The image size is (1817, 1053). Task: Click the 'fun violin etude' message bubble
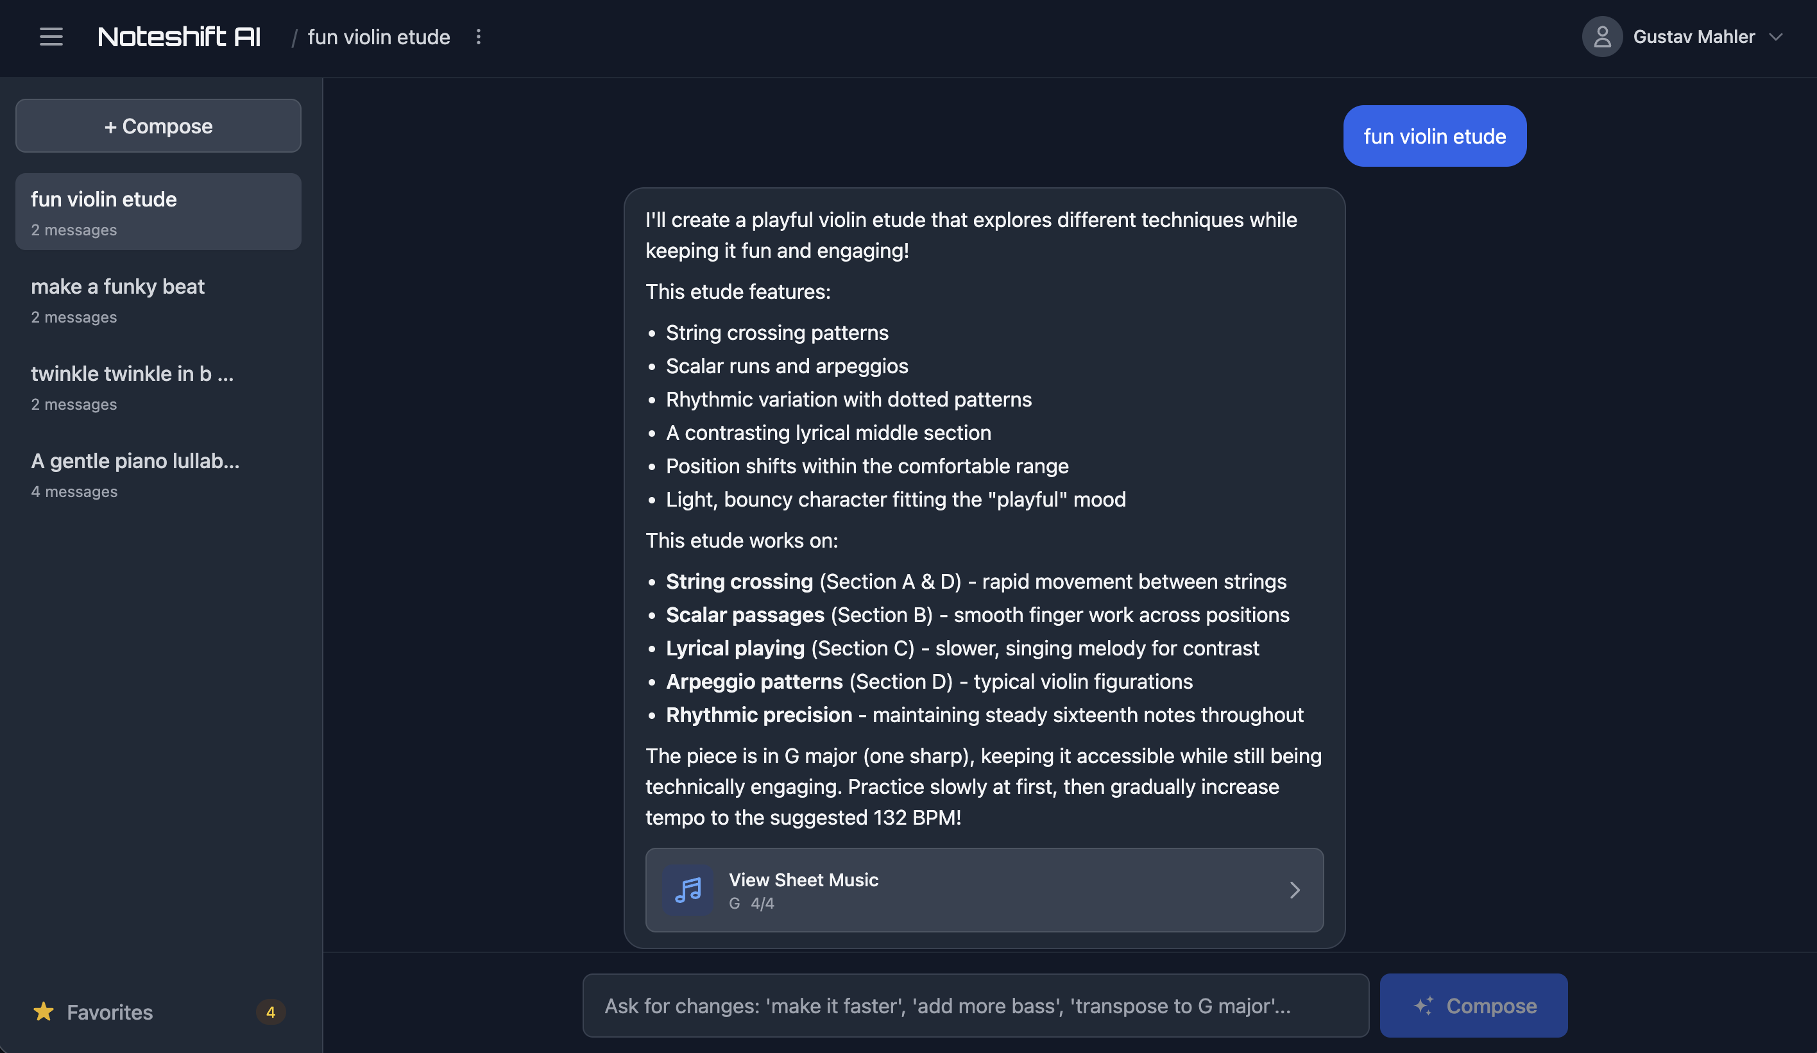coord(1434,135)
